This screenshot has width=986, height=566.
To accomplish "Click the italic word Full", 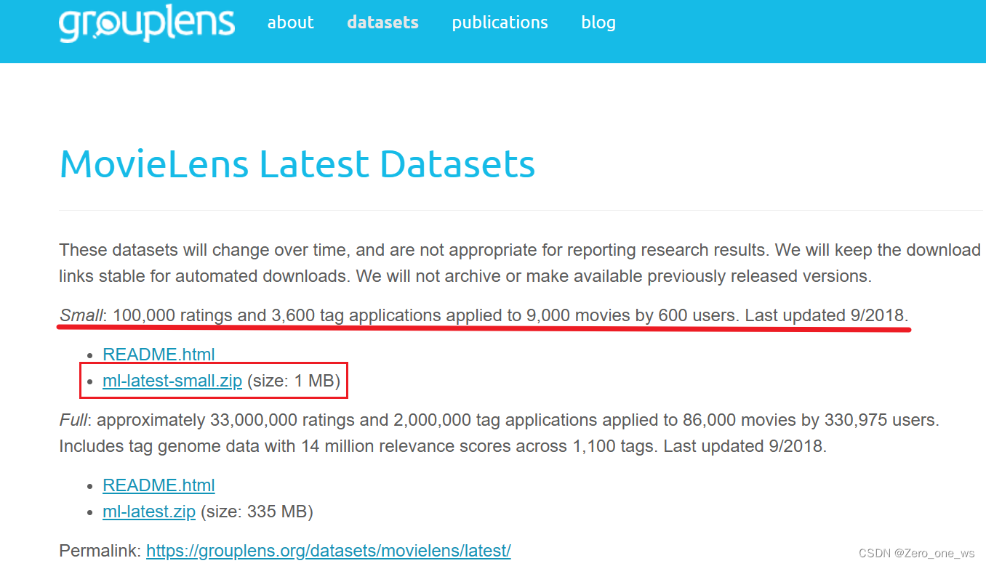I will tap(73, 420).
